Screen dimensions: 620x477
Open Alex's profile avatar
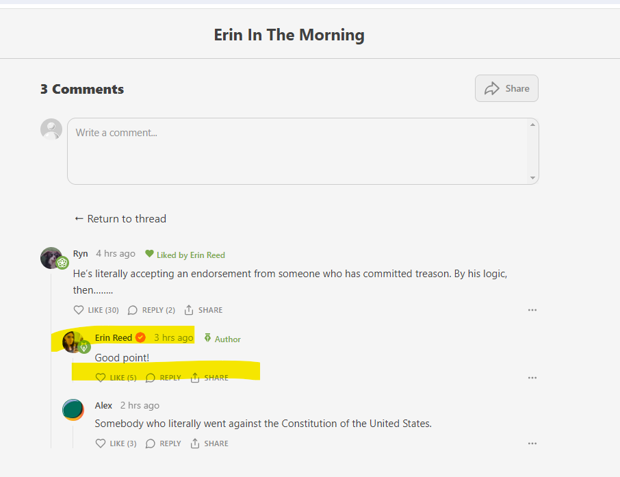(73, 410)
